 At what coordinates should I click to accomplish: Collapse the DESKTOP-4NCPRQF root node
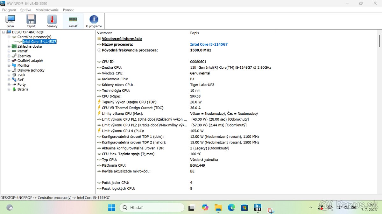pos(4,32)
